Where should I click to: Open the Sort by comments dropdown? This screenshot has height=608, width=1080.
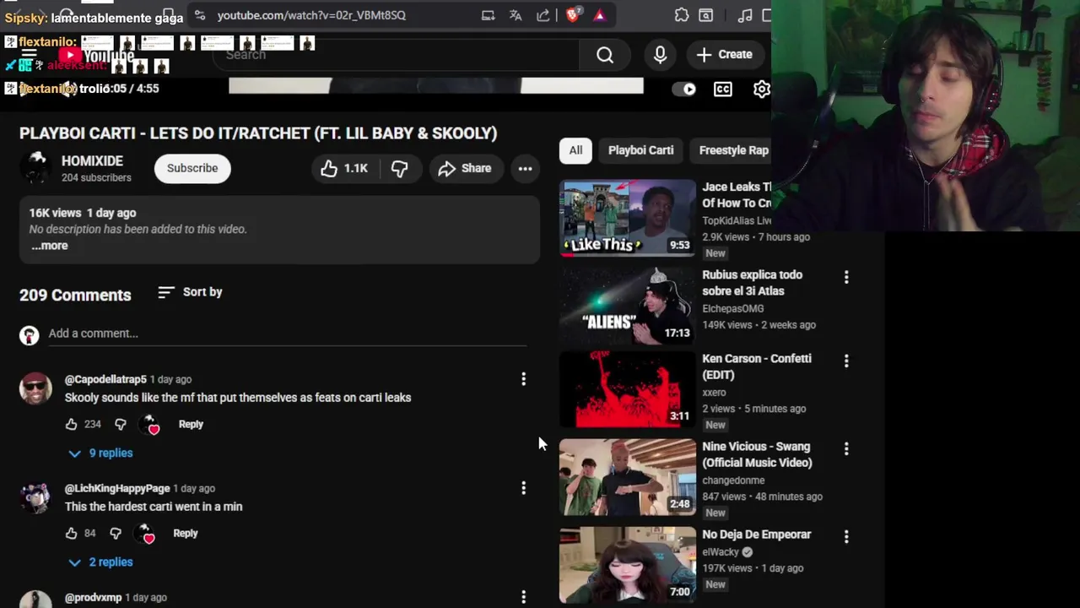190,292
